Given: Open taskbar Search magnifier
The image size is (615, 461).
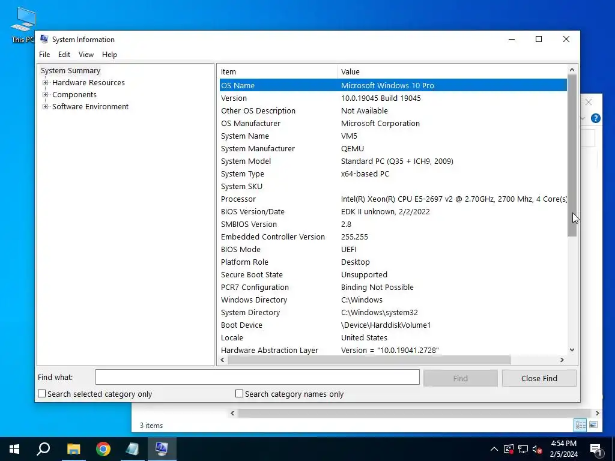Looking at the screenshot, I should point(43,449).
